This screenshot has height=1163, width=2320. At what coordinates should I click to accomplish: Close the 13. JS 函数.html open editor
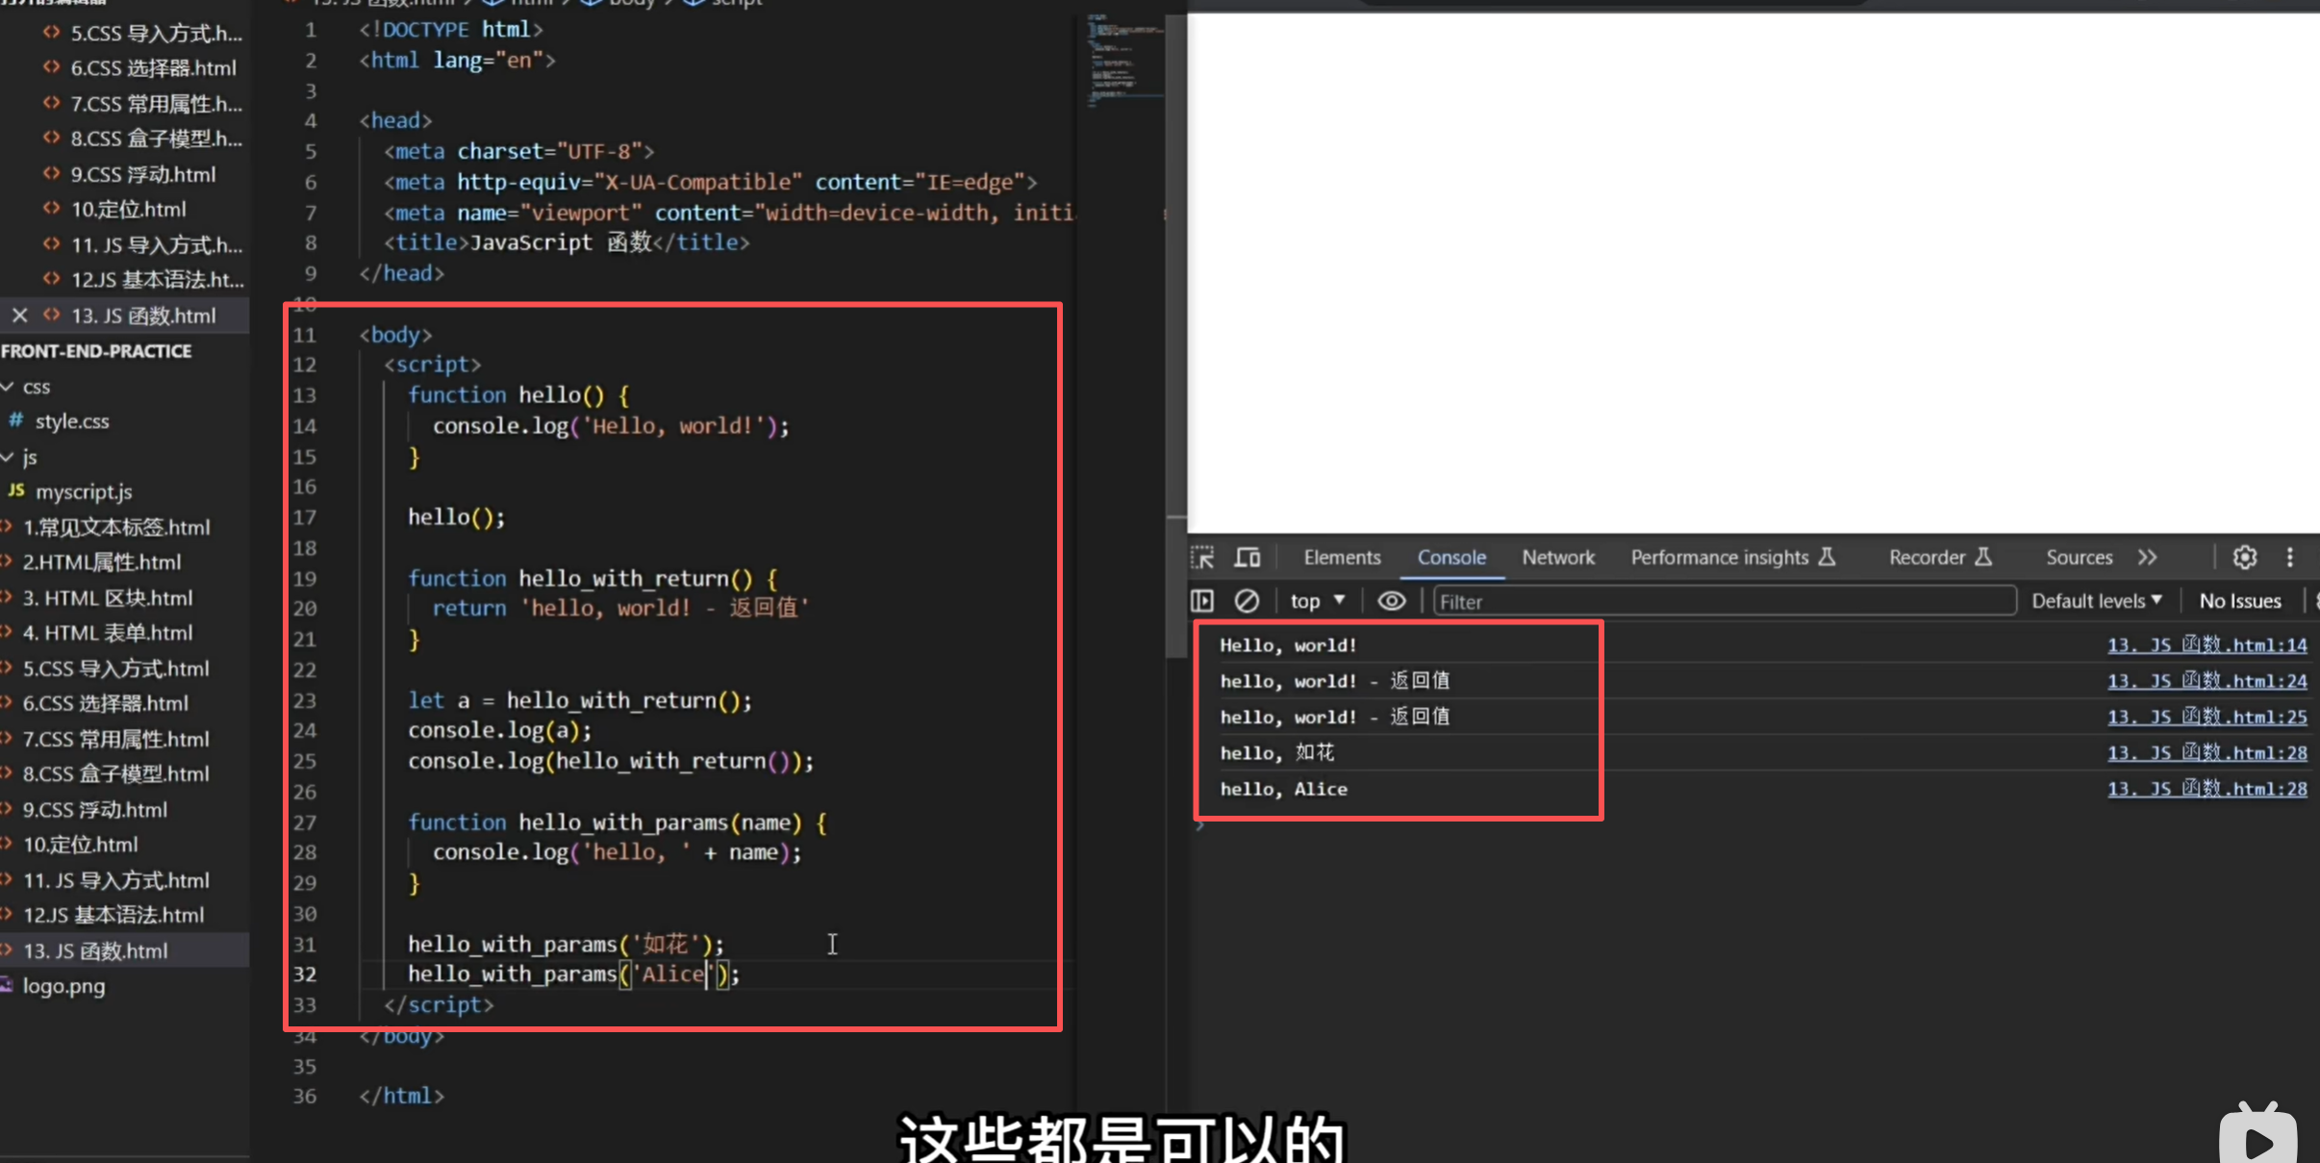pos(19,316)
